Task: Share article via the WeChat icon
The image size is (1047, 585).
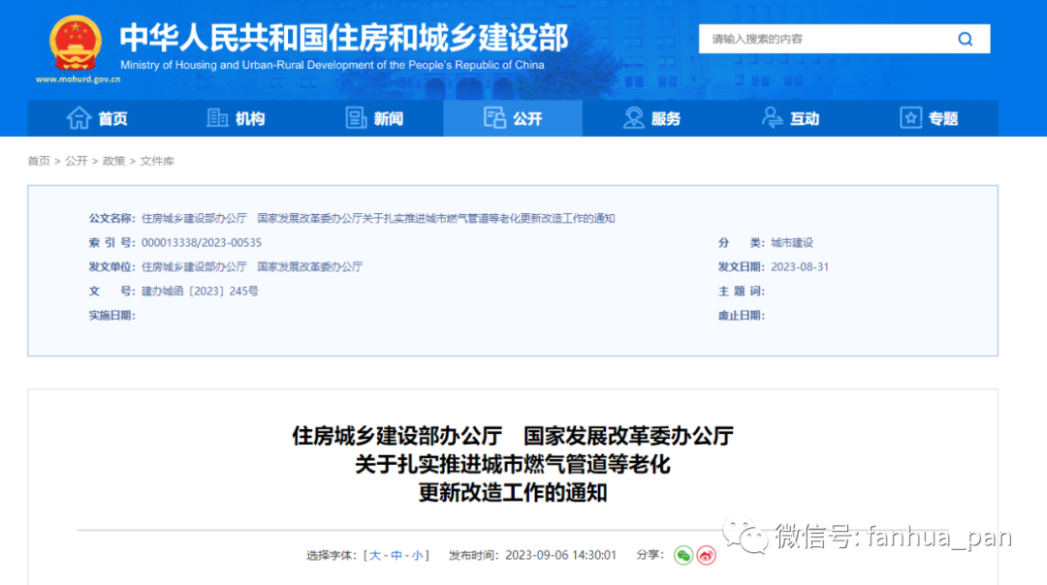Action: pos(684,554)
